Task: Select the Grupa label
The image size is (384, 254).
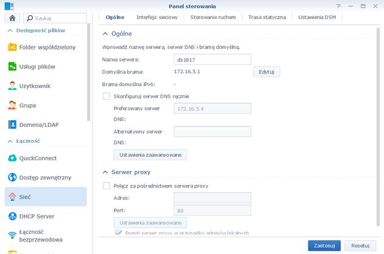Action: [27, 105]
